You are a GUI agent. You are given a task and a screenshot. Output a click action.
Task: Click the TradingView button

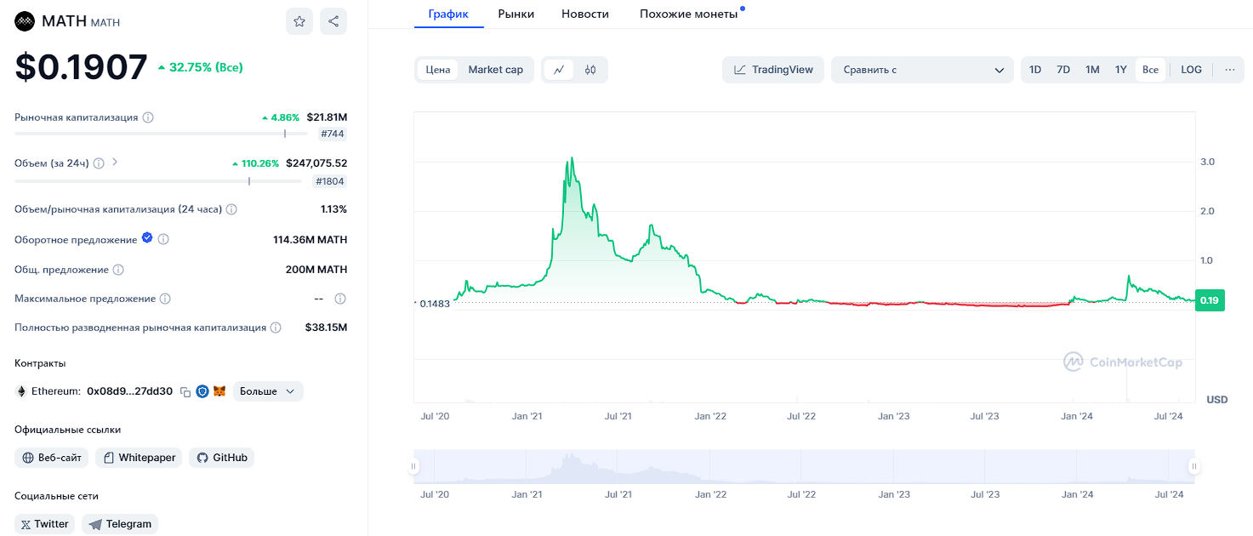pyautogui.click(x=773, y=70)
